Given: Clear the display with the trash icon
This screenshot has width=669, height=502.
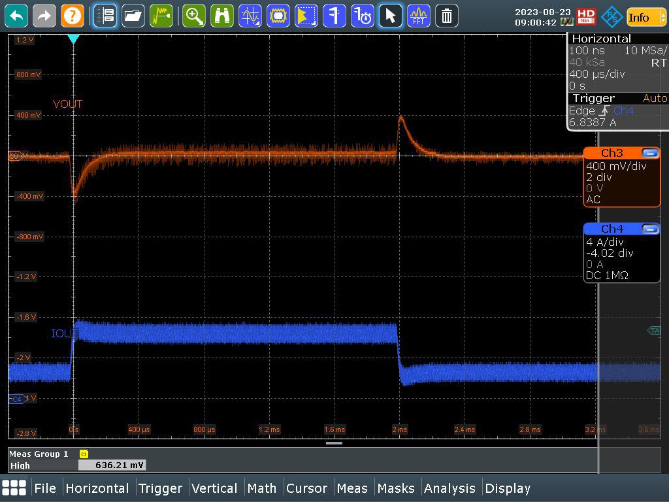Looking at the screenshot, I should tap(446, 16).
